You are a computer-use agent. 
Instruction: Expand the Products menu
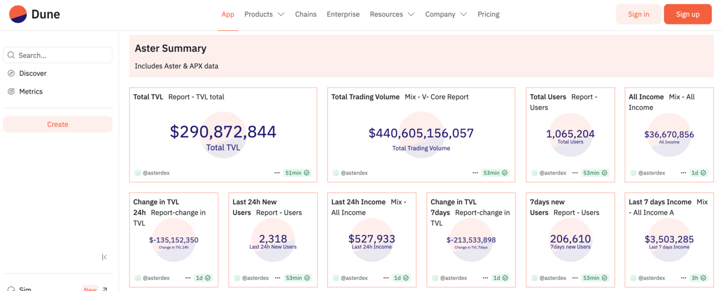pos(264,14)
